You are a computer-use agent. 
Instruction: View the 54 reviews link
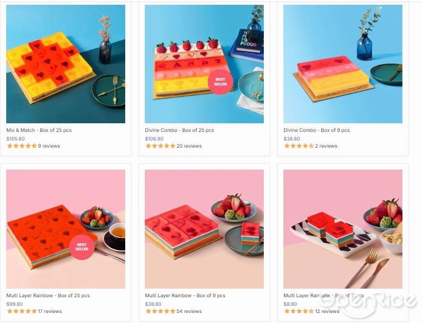click(x=189, y=311)
